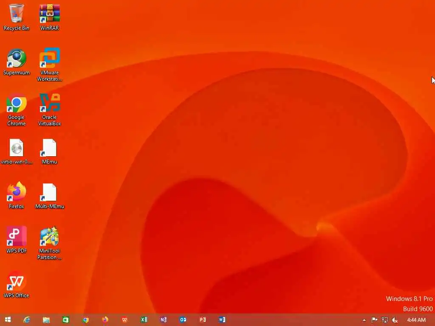This screenshot has height=326, width=435.
Task: Open the network status tray icon
Action: (384, 320)
